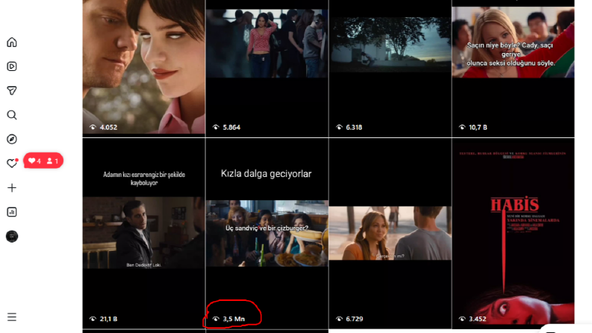Screen dimensions: 592x333
Task: Open the Dedektif Loki reel with 21,1 B views
Action: coord(144,234)
